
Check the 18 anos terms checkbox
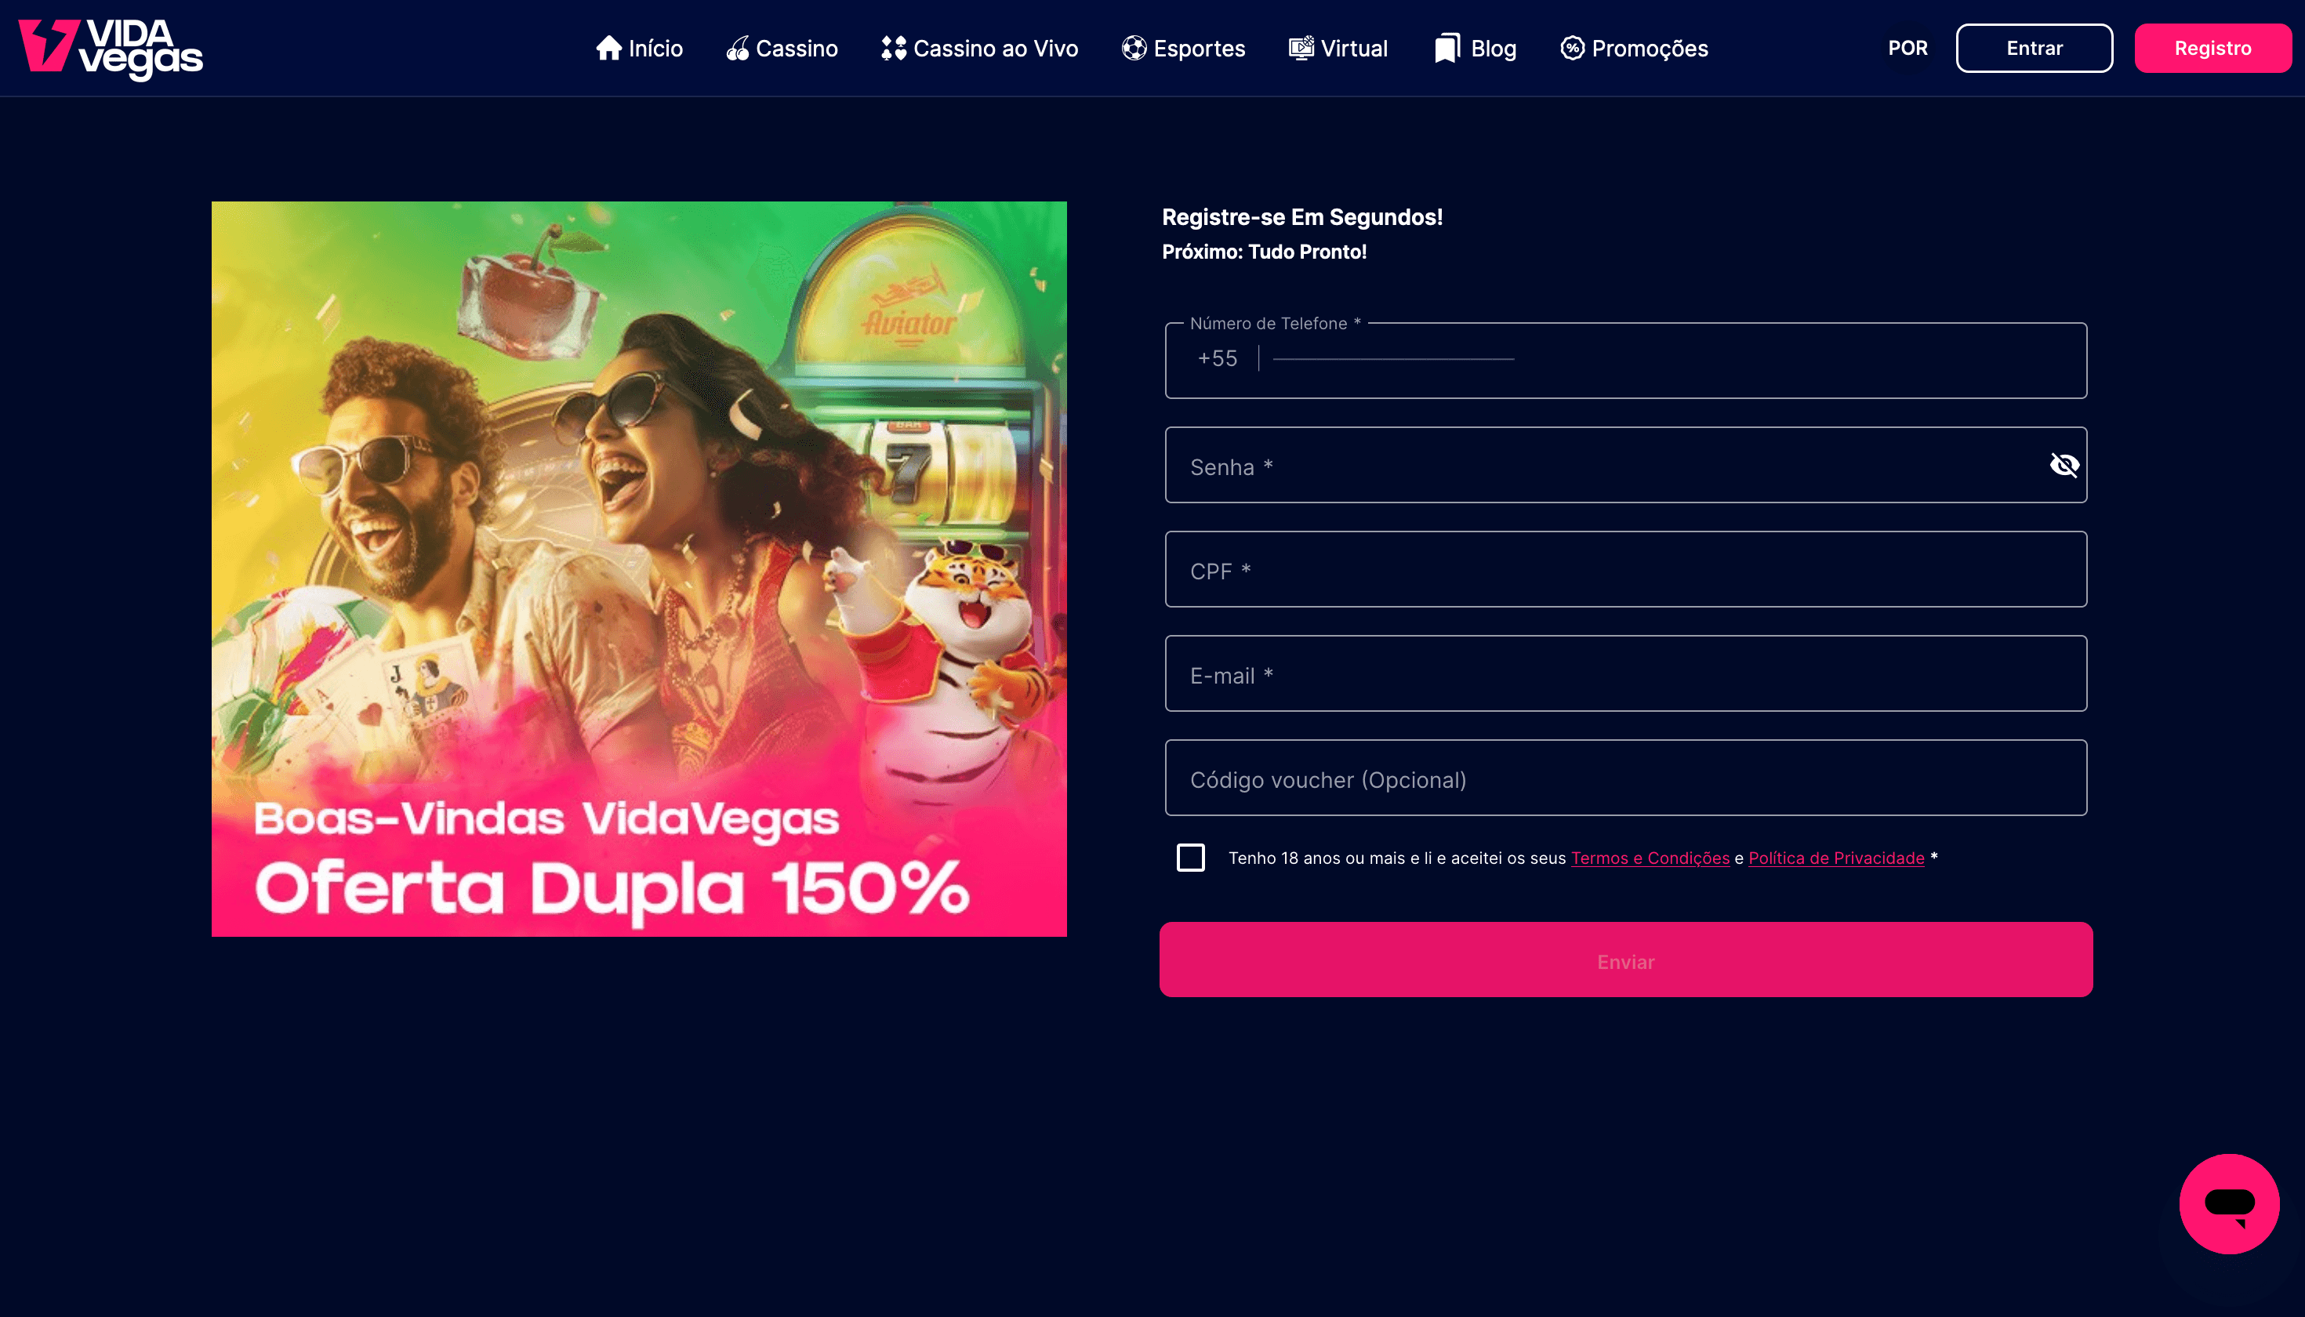pos(1190,858)
